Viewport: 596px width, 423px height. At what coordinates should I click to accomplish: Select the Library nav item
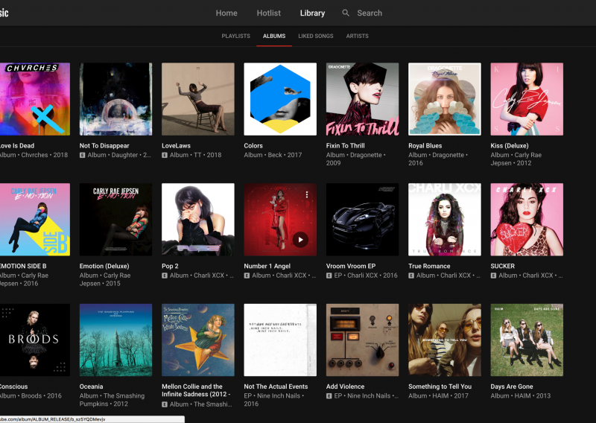coord(312,13)
